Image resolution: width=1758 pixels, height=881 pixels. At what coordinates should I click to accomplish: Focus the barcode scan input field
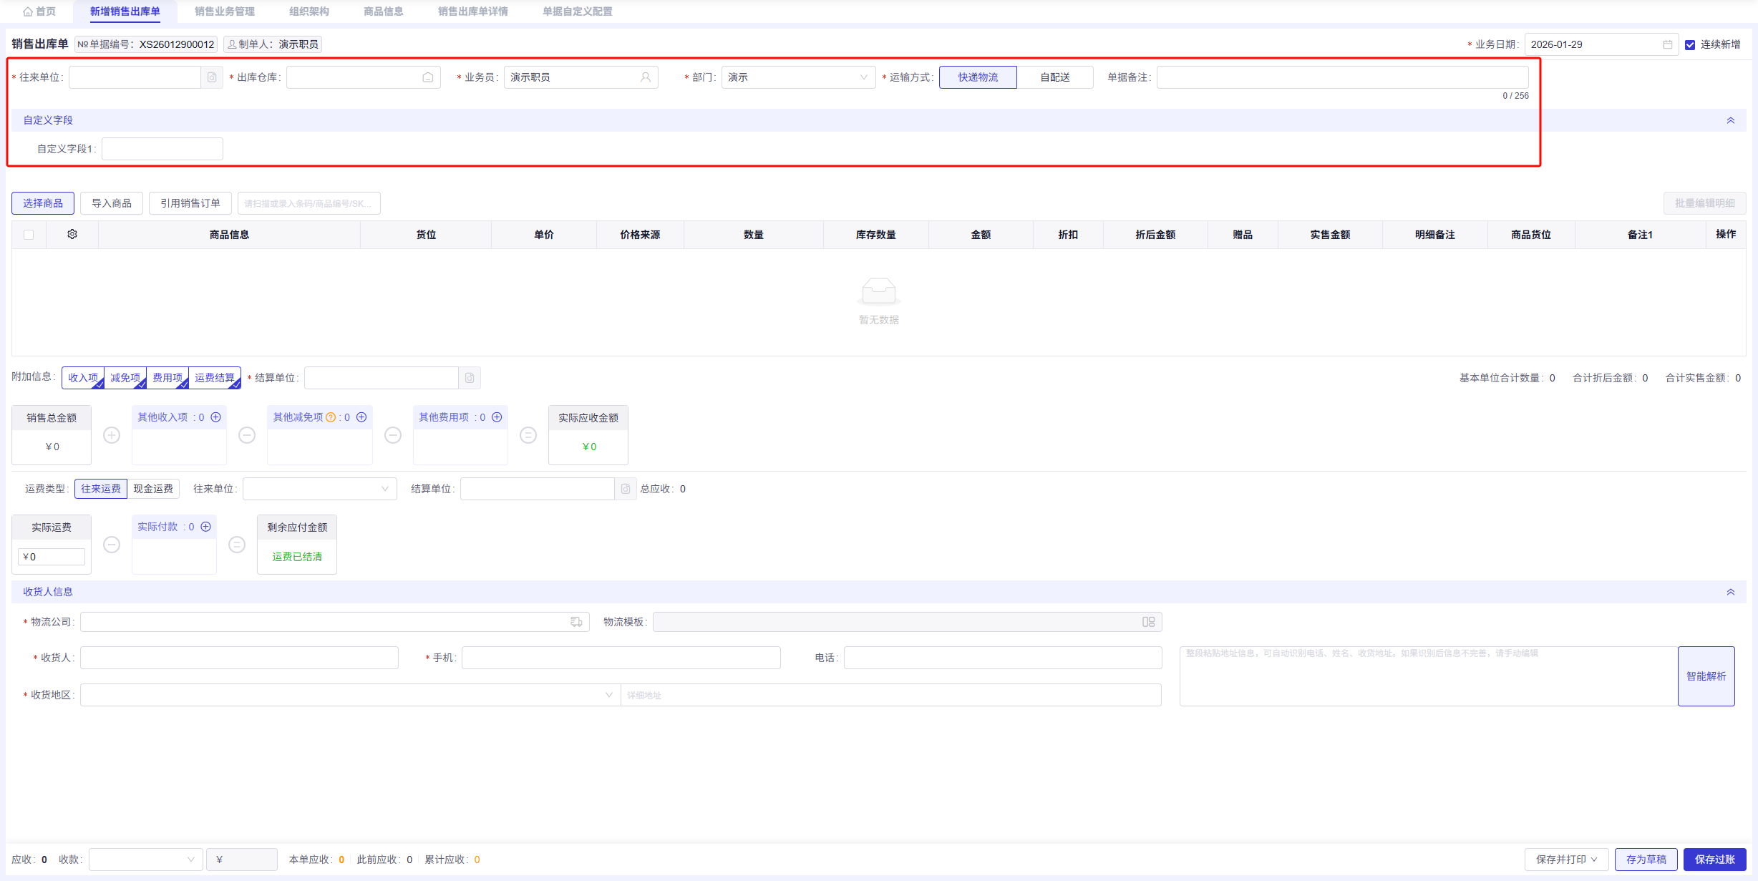pos(309,203)
